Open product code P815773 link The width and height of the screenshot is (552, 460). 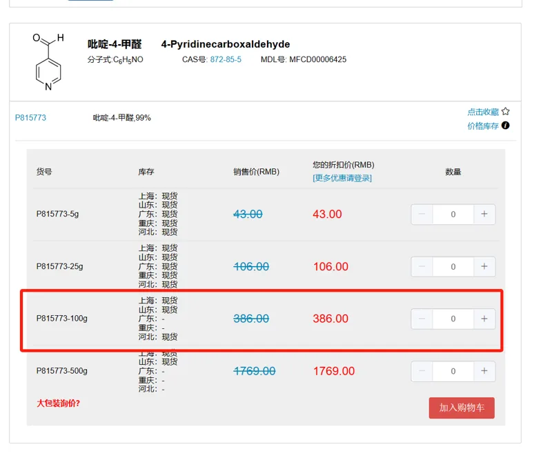(30, 118)
